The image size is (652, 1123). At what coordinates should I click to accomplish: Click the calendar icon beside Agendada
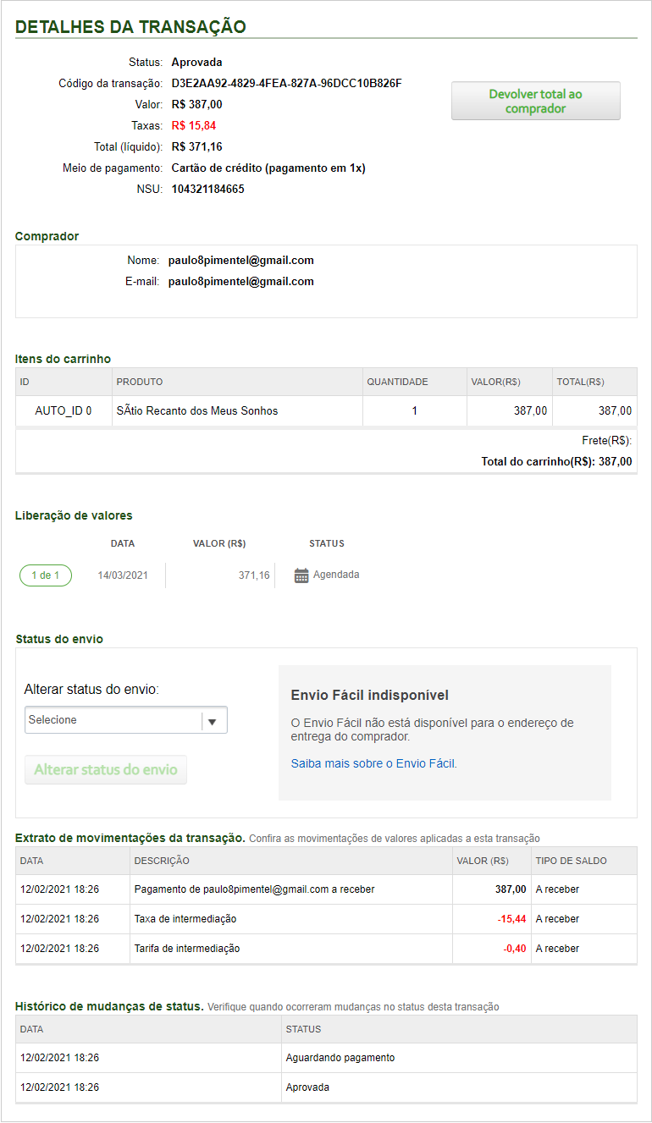pos(301,575)
